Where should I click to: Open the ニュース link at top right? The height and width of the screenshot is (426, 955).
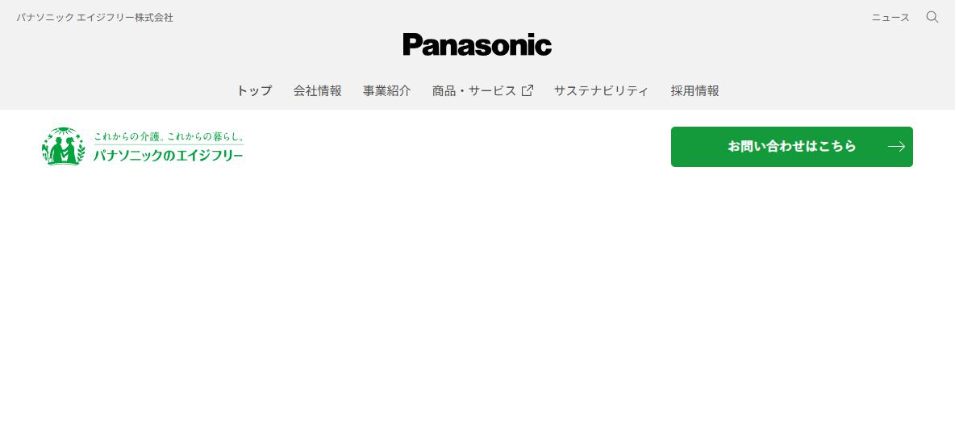(x=890, y=18)
